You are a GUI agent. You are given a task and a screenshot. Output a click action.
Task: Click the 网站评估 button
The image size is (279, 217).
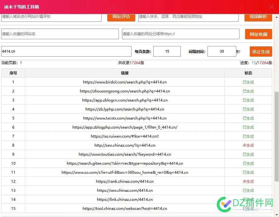[121, 17]
